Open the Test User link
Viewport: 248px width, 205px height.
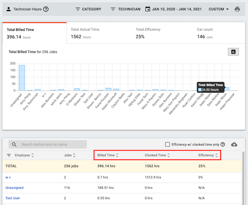click(13, 198)
